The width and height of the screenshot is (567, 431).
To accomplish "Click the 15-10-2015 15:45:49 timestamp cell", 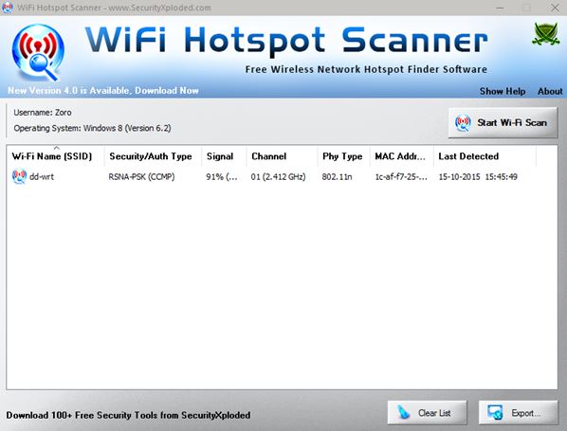I will point(478,177).
